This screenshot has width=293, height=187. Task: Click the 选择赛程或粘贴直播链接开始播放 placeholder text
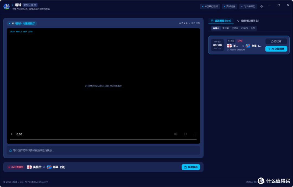point(103,86)
